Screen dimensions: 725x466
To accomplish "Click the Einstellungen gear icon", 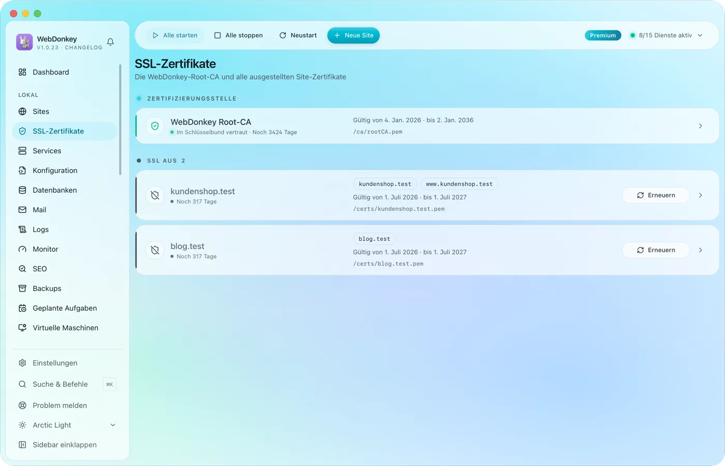I will coord(22,363).
